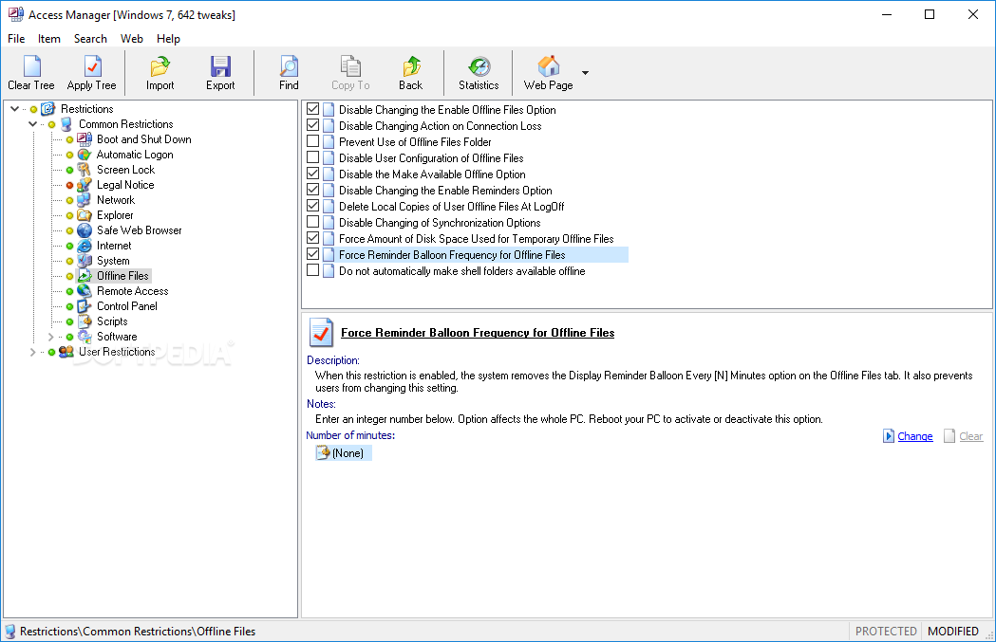The image size is (996, 642).
Task: Uncheck Delete Local Copies At LogOff
Action: point(312,206)
